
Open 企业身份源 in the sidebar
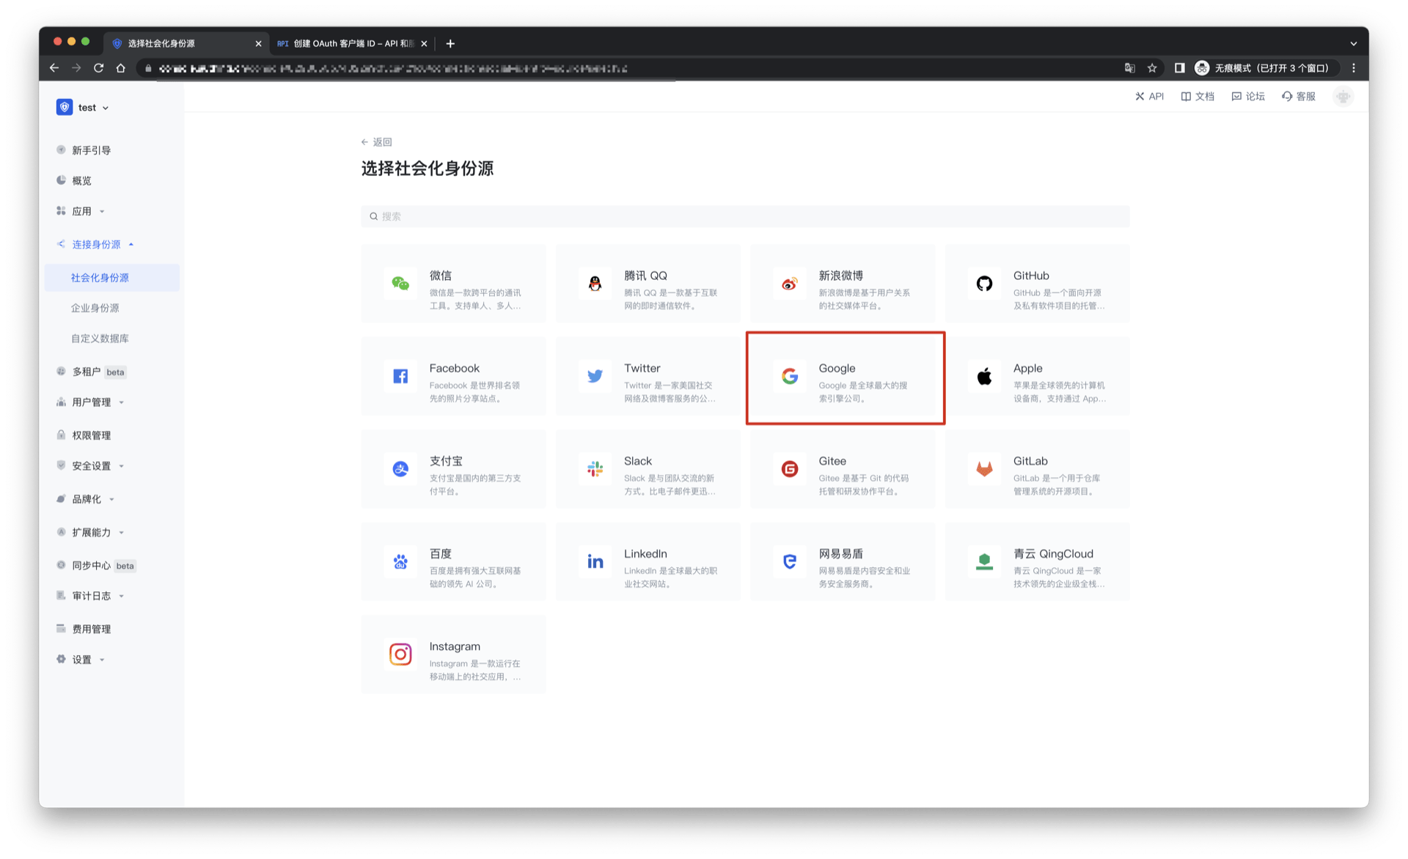(95, 309)
